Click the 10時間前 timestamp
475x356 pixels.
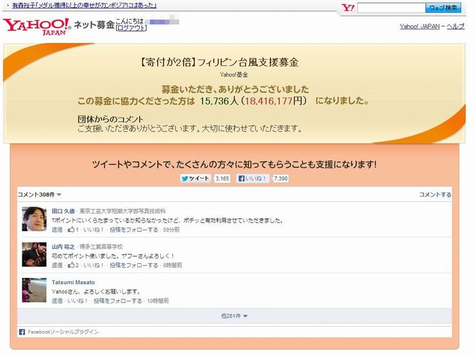pos(158,301)
